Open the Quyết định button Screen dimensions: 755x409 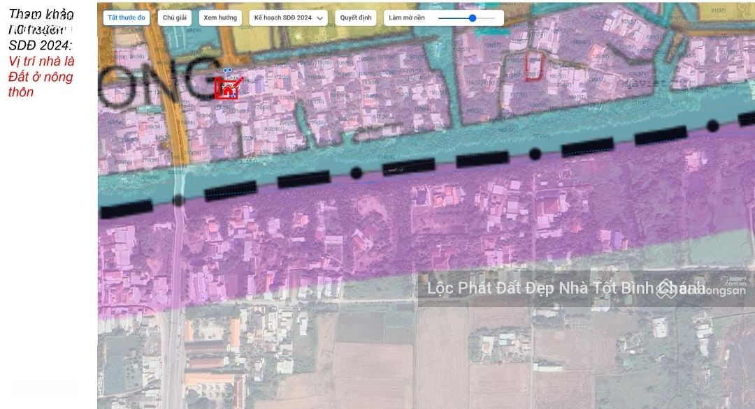356,17
